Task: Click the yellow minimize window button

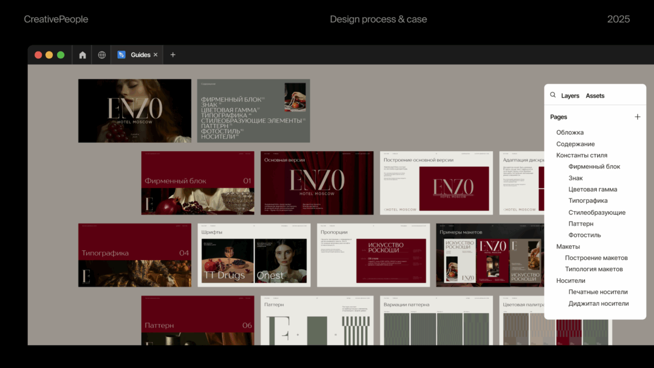Action: 49,55
